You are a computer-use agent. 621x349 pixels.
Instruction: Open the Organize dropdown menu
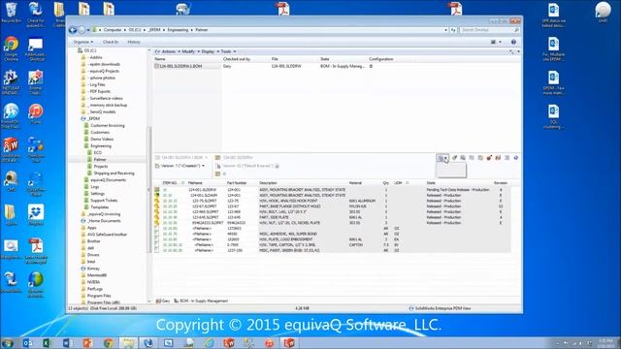pos(83,42)
